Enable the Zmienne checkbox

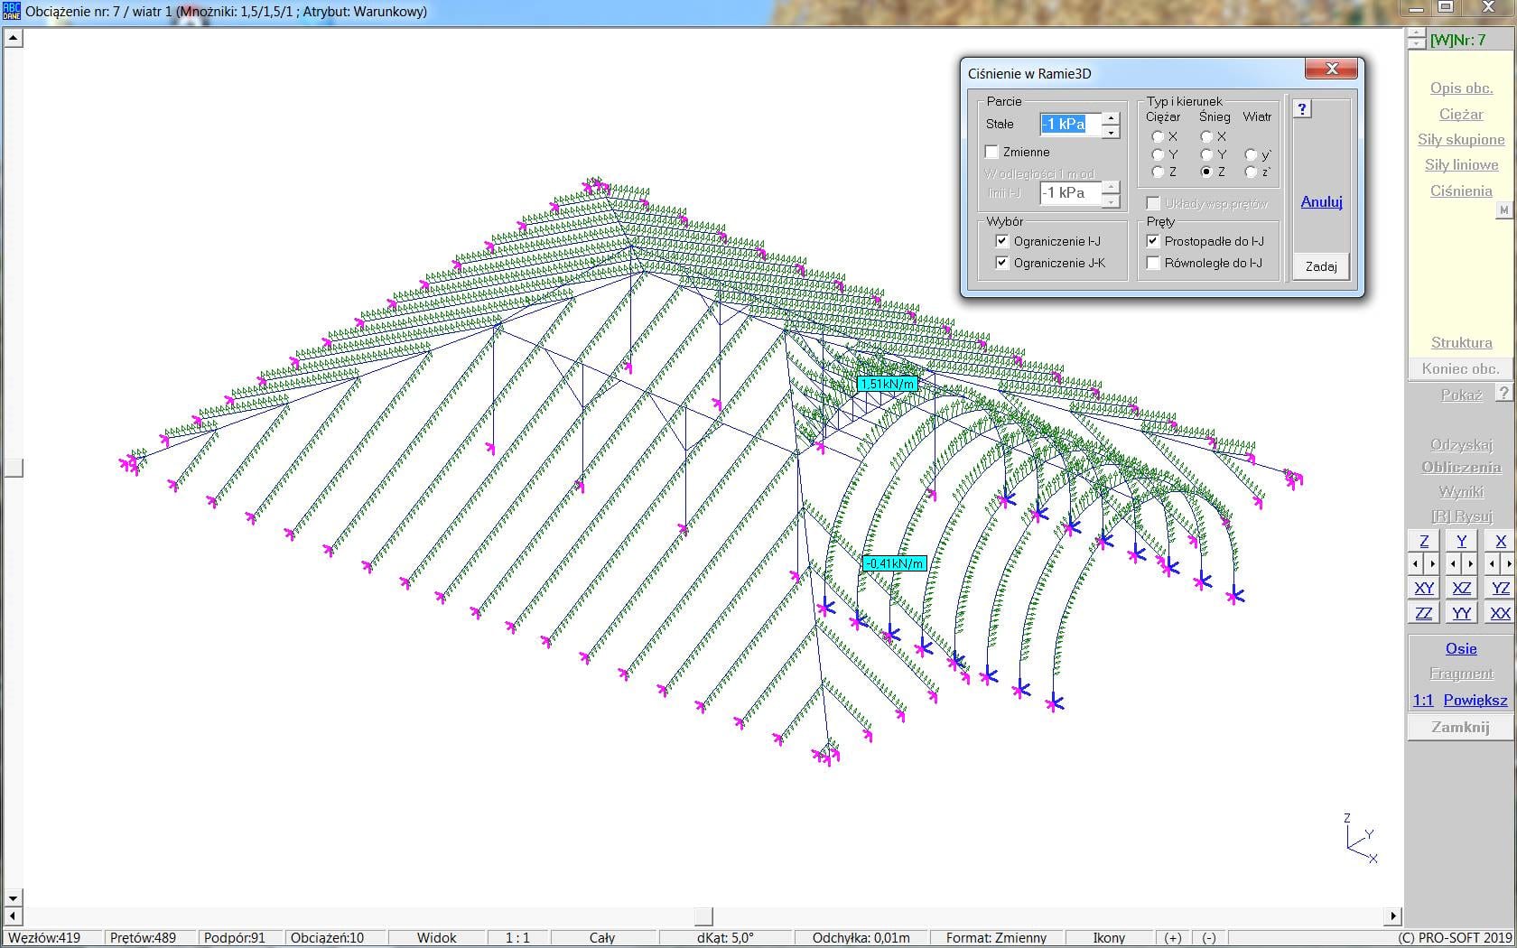pyautogui.click(x=992, y=152)
